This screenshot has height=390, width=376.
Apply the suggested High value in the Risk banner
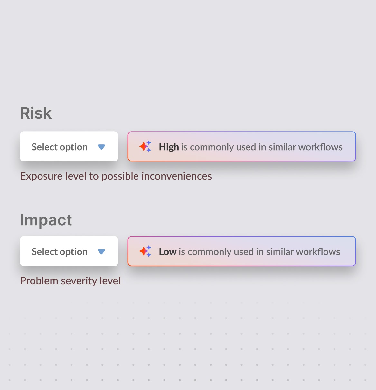[x=242, y=147]
